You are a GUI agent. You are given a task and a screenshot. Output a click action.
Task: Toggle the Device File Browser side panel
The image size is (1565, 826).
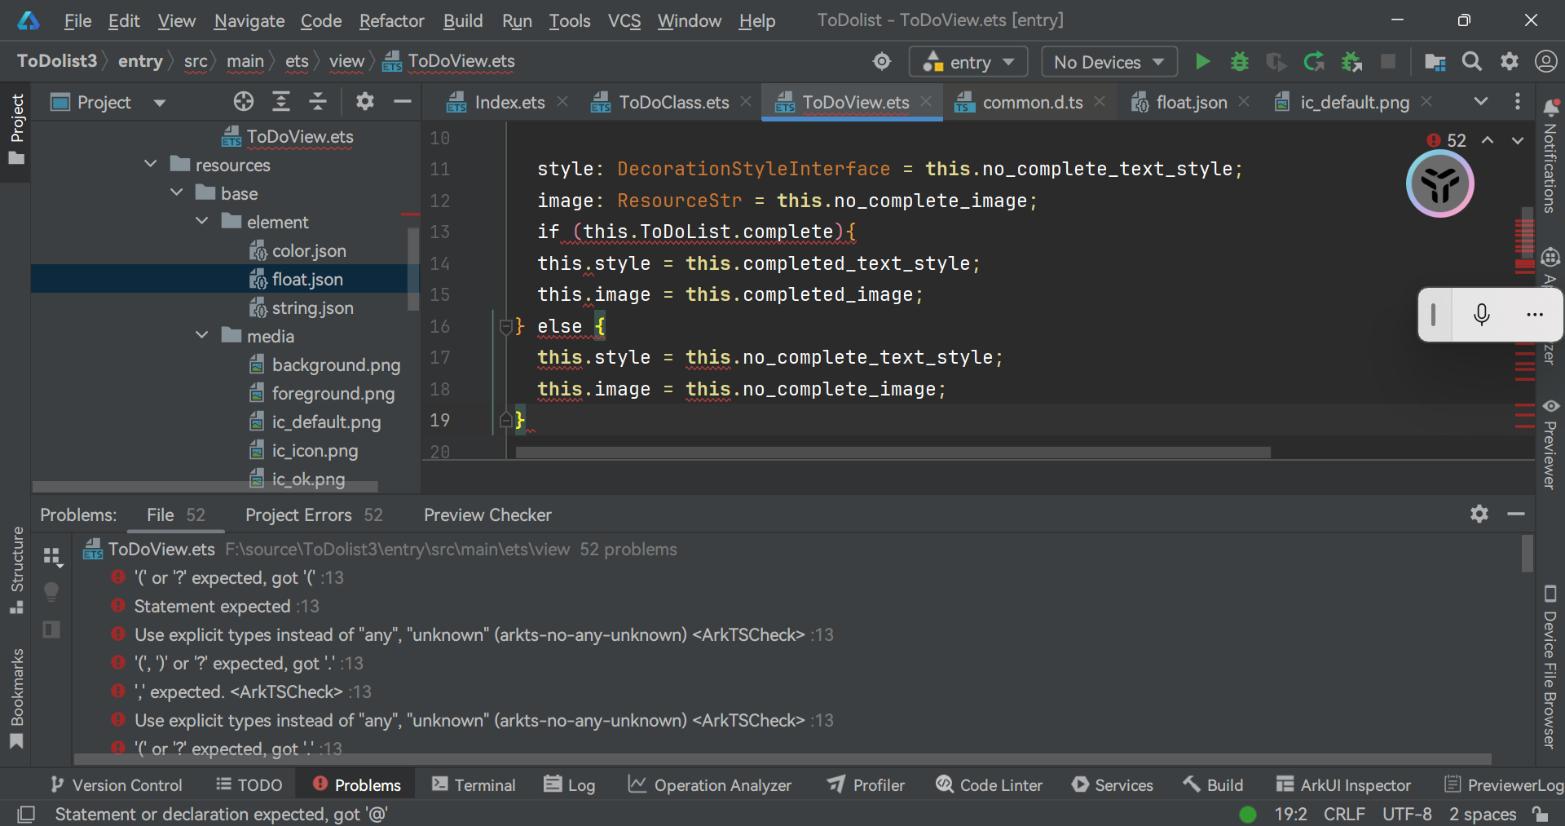point(1550,667)
